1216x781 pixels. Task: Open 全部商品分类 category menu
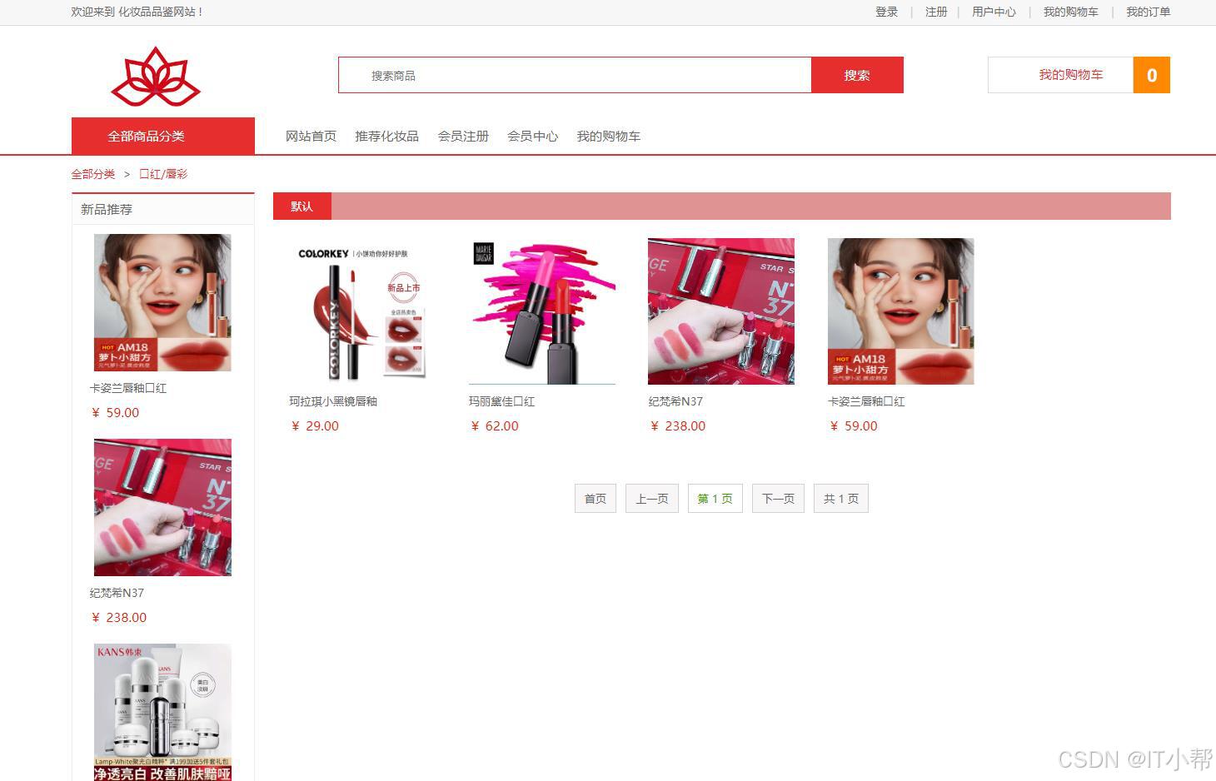(163, 136)
